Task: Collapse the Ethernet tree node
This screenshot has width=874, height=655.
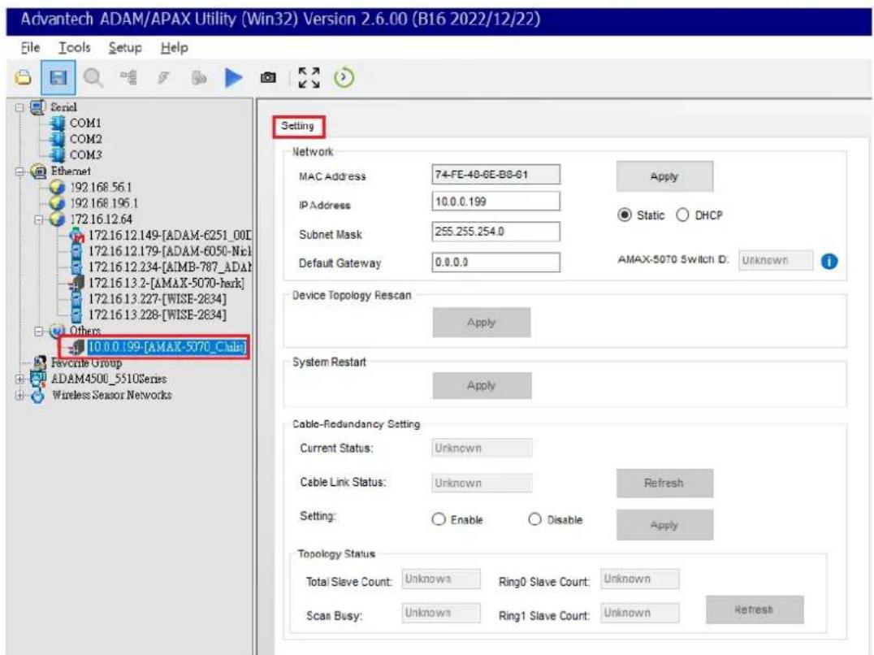Action: pyautogui.click(x=19, y=171)
